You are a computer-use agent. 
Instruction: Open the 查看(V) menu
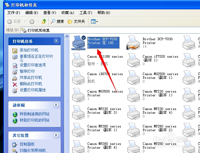tap(50, 13)
